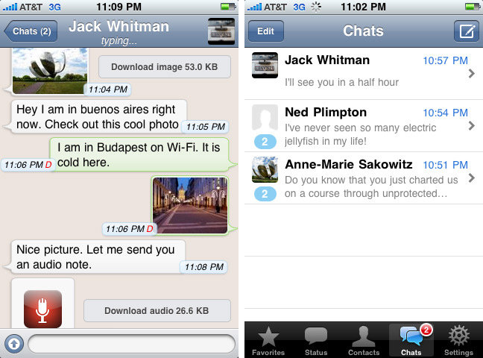Switch to the Status tab
Screen dimensions: 483x358
pos(316,340)
